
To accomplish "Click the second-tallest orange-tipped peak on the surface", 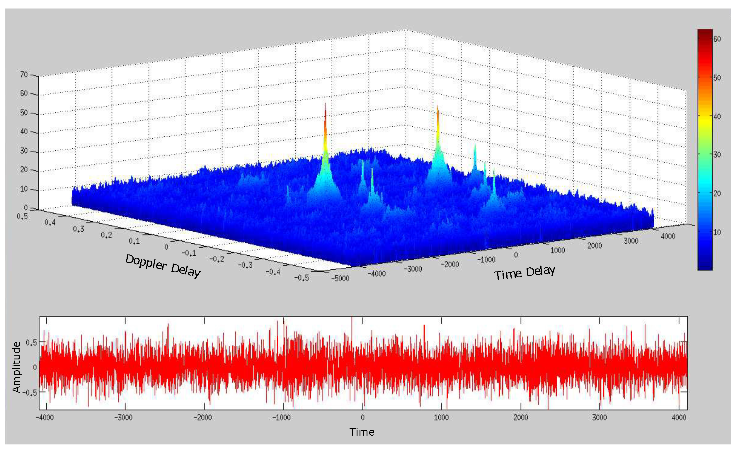I will (x=437, y=116).
